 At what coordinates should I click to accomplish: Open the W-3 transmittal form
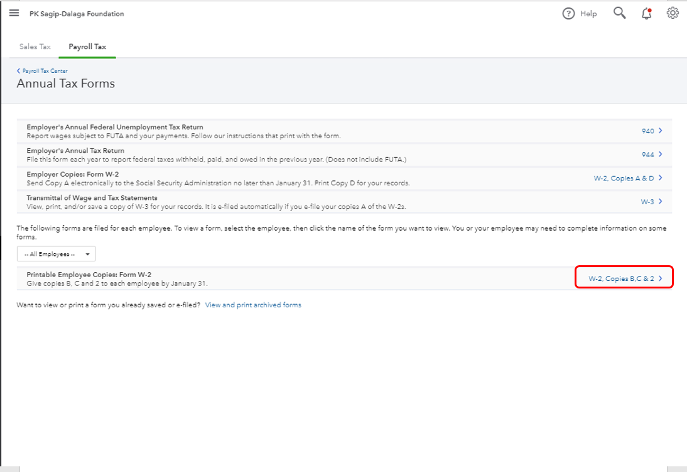tap(649, 201)
